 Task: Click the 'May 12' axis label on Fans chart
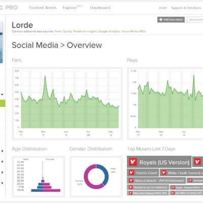[111, 133]
